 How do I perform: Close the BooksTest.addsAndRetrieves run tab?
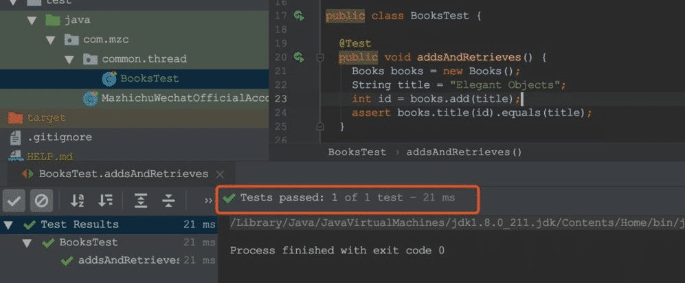point(220,174)
